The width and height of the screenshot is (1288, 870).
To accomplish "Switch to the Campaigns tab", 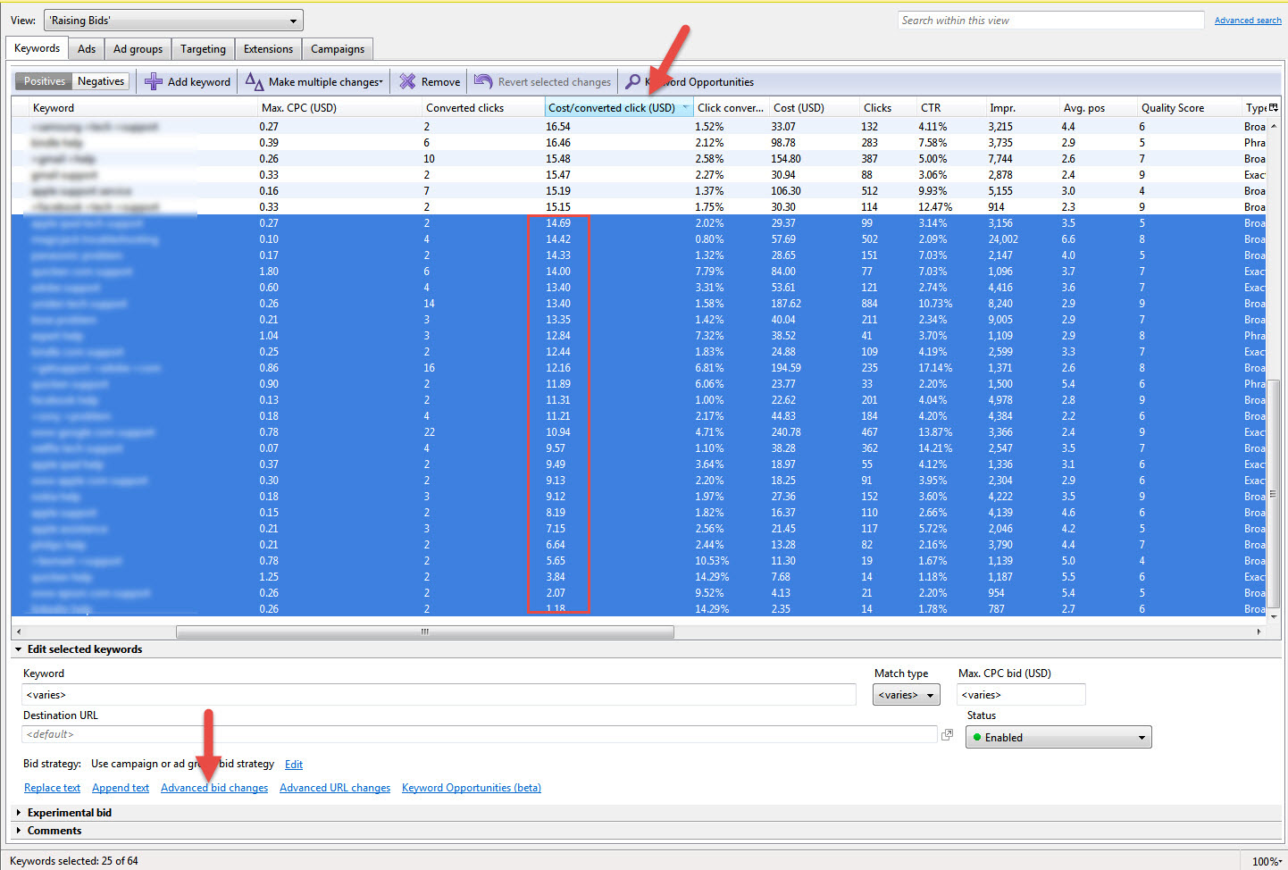I will tap(337, 49).
